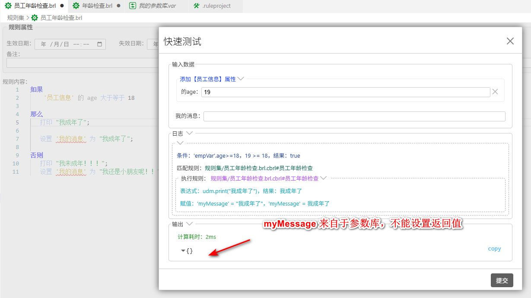Click the .ruleproject tab tools icon
The height and width of the screenshot is (298, 531).
197,6
